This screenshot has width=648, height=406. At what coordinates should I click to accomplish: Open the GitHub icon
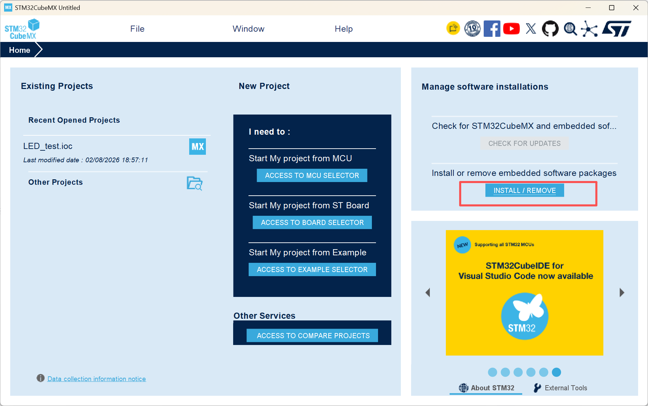tap(550, 29)
